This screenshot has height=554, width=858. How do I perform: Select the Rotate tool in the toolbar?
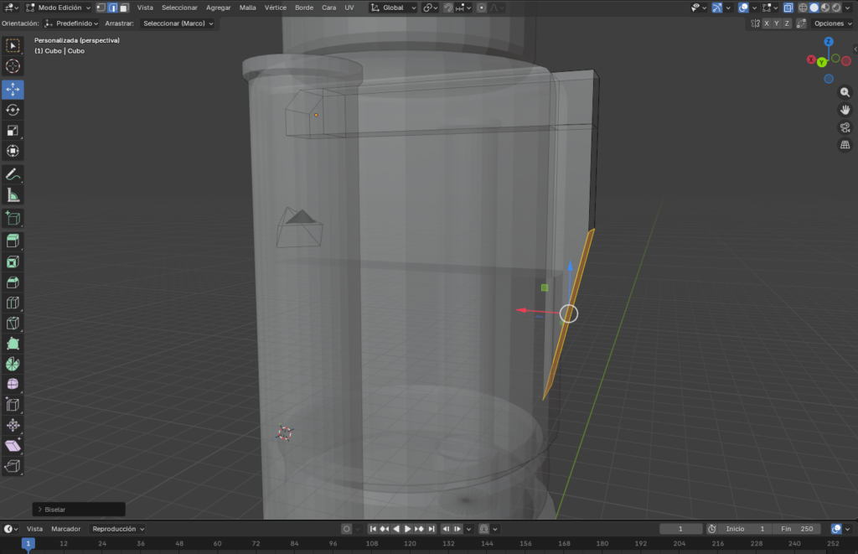click(x=13, y=110)
